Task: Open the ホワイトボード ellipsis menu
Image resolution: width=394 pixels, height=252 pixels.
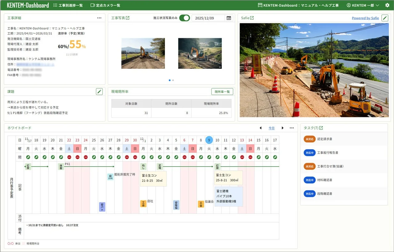Action: click(x=291, y=128)
